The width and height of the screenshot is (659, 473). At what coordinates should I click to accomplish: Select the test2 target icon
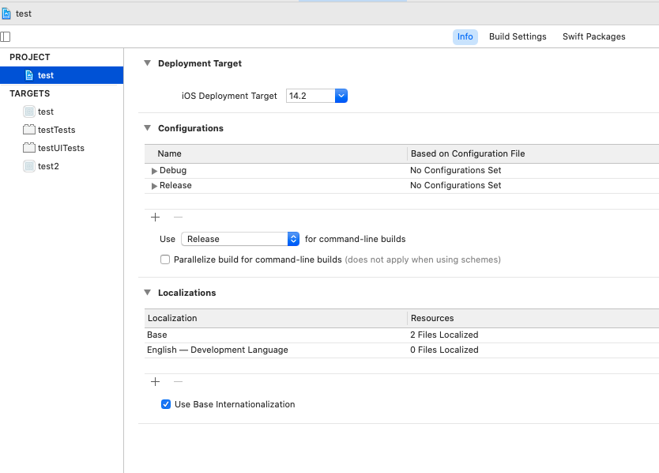coord(29,166)
